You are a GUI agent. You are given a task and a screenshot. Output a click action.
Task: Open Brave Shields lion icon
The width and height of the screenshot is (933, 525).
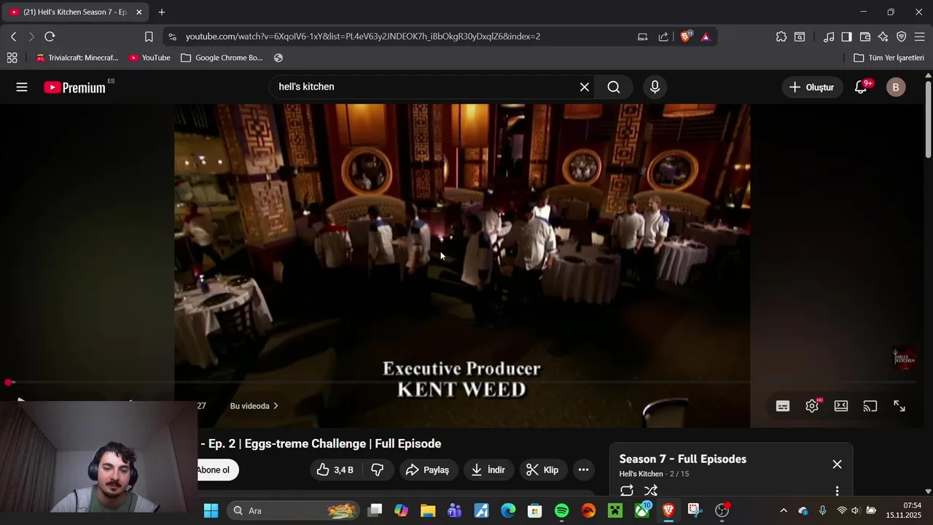tap(686, 36)
